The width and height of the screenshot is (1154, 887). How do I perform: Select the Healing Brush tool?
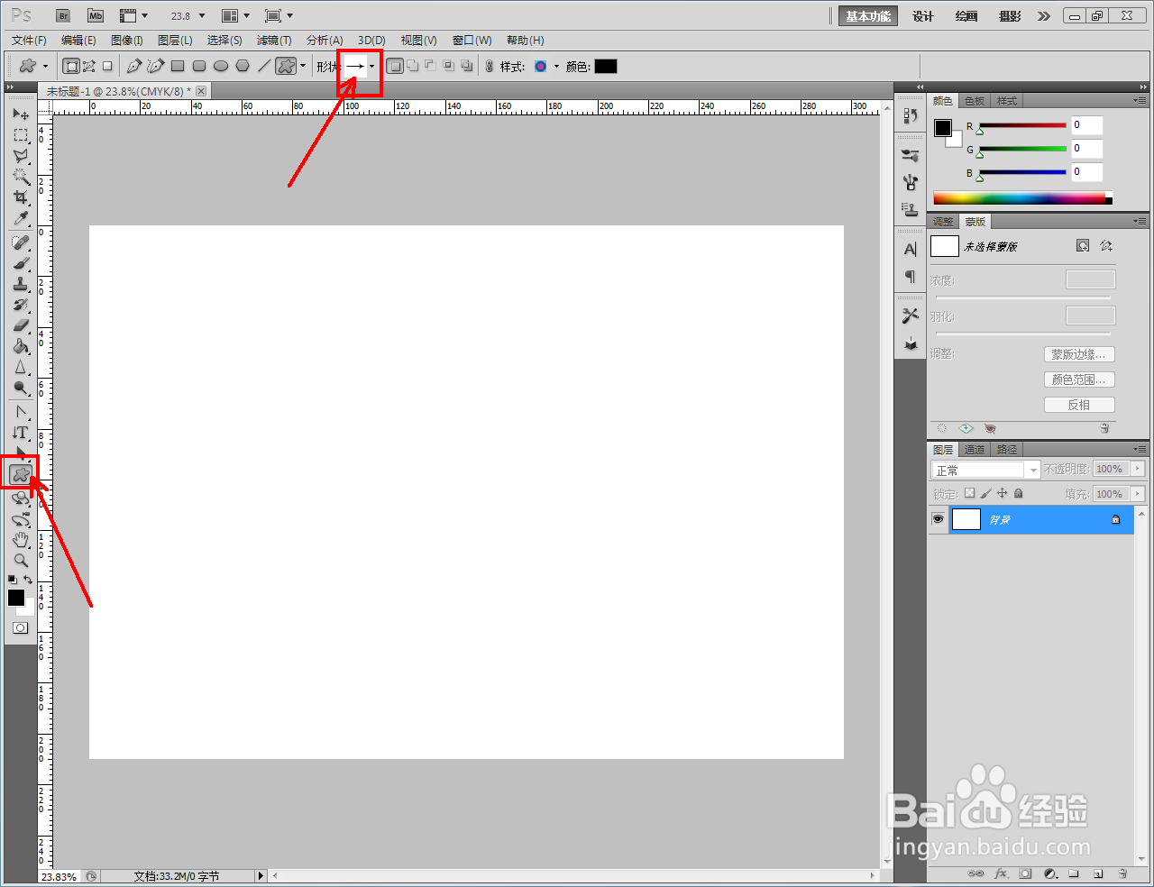(21, 242)
